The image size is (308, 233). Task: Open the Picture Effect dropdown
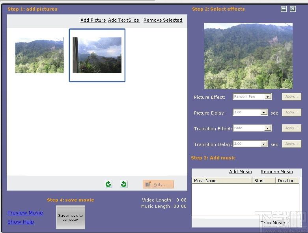(x=267, y=96)
